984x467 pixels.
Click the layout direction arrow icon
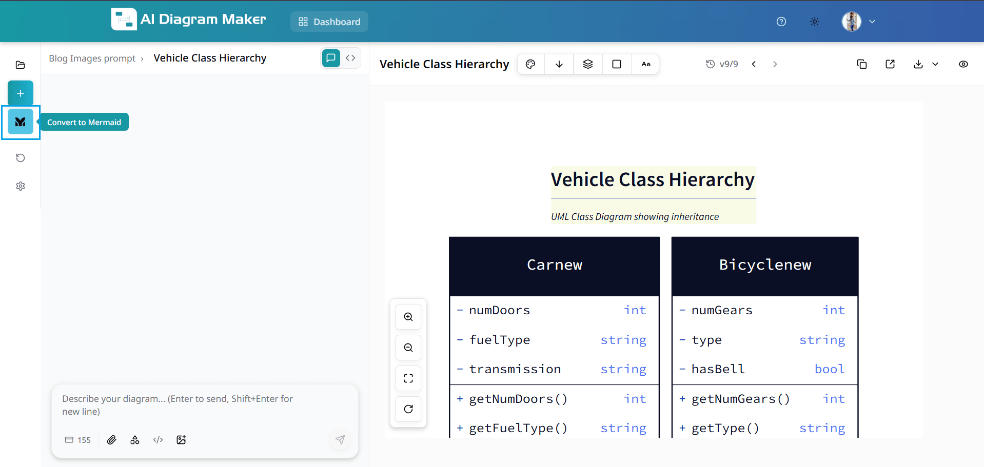tap(559, 64)
